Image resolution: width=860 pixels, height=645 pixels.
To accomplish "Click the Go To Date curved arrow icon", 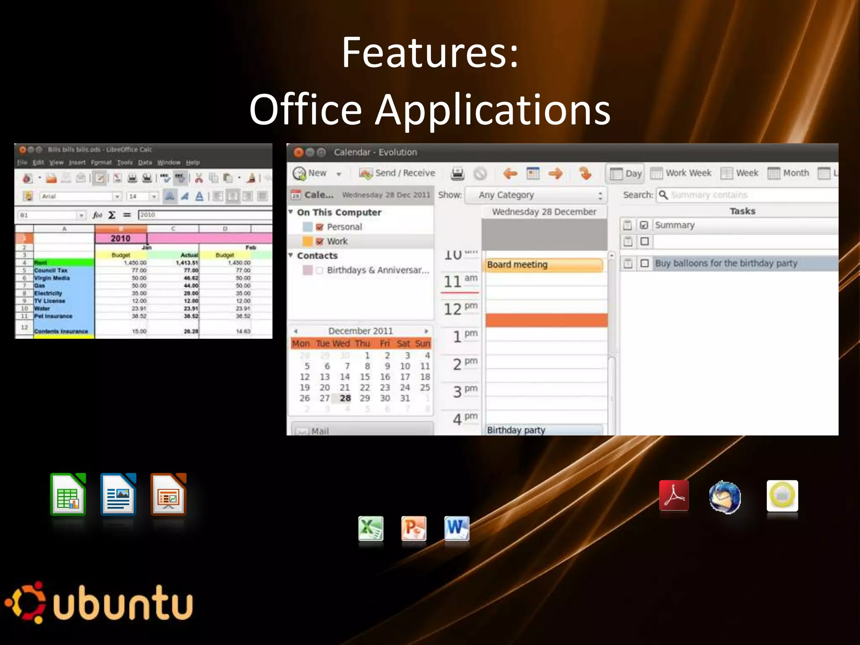I will point(585,173).
